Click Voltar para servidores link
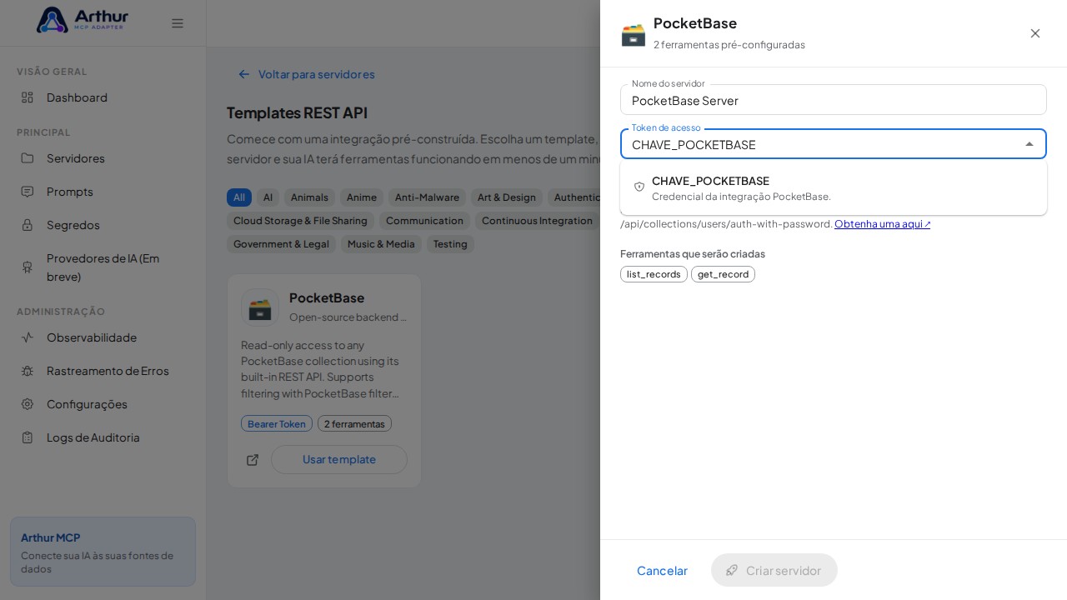Viewport: 1067px width, 600px height. [x=317, y=74]
